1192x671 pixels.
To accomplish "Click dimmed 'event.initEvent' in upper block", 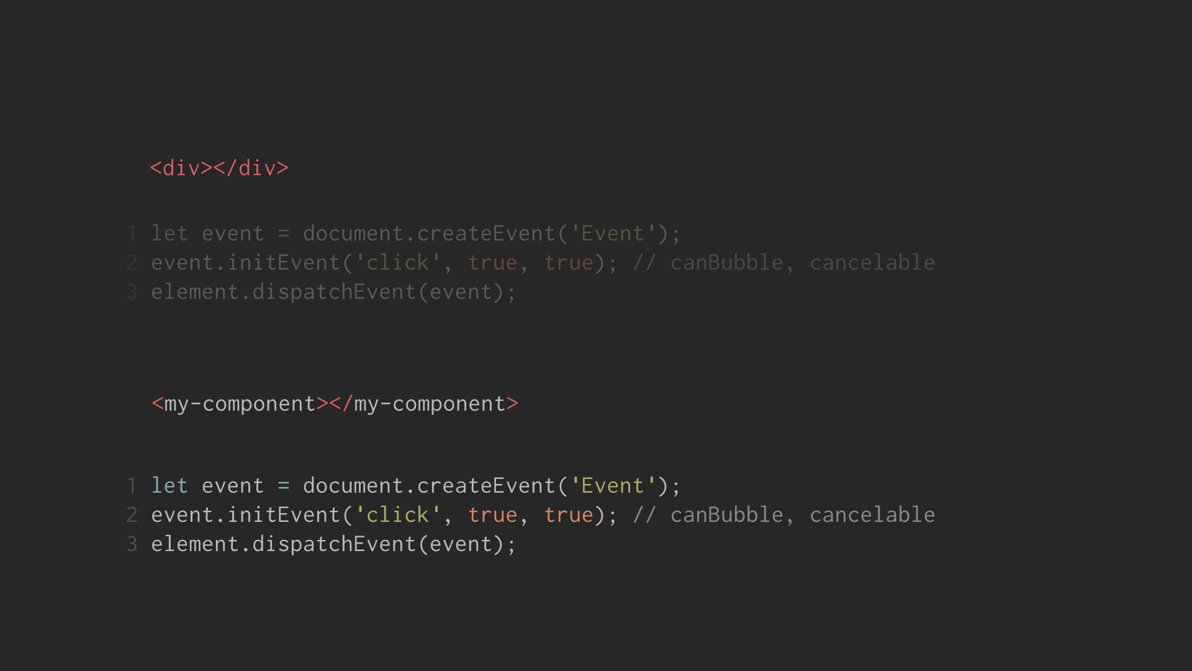I will pyautogui.click(x=246, y=263).
